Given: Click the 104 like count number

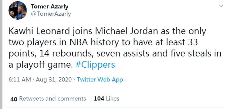Looking at the screenshot, I should pyautogui.click(x=99, y=99).
